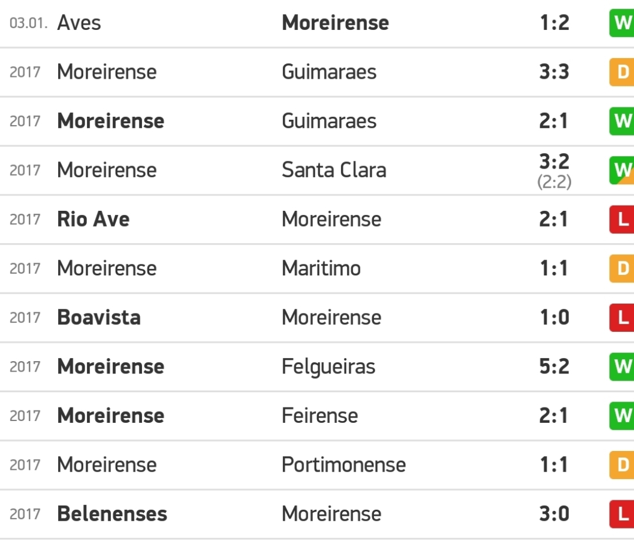
Task: Click the W badge for Moreirense 2:1 Guimaraes
Action: pos(622,121)
